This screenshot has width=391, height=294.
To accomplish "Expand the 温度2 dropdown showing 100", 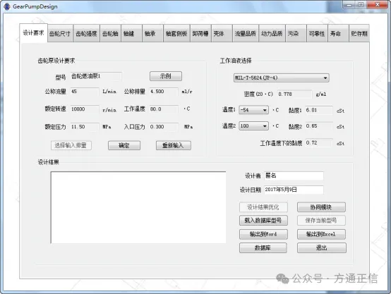I will coord(253,125).
